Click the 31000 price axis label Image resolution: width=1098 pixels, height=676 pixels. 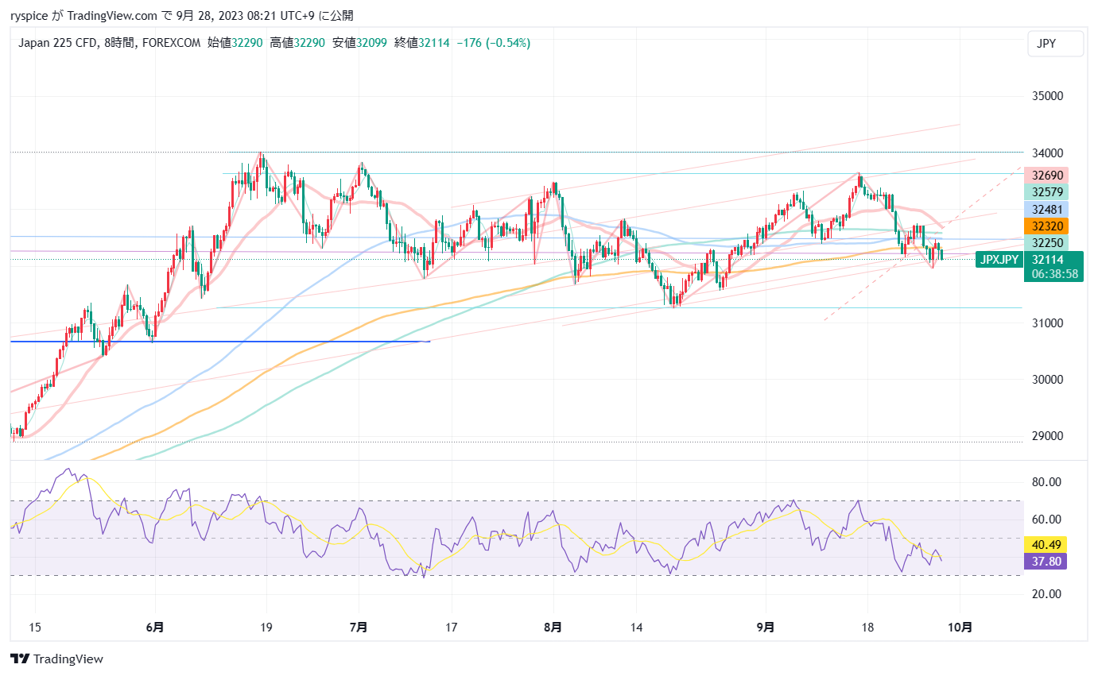tap(1046, 323)
